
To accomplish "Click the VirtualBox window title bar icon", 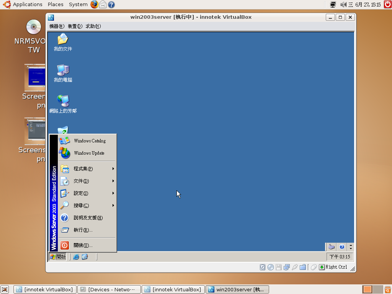I will (x=51, y=17).
